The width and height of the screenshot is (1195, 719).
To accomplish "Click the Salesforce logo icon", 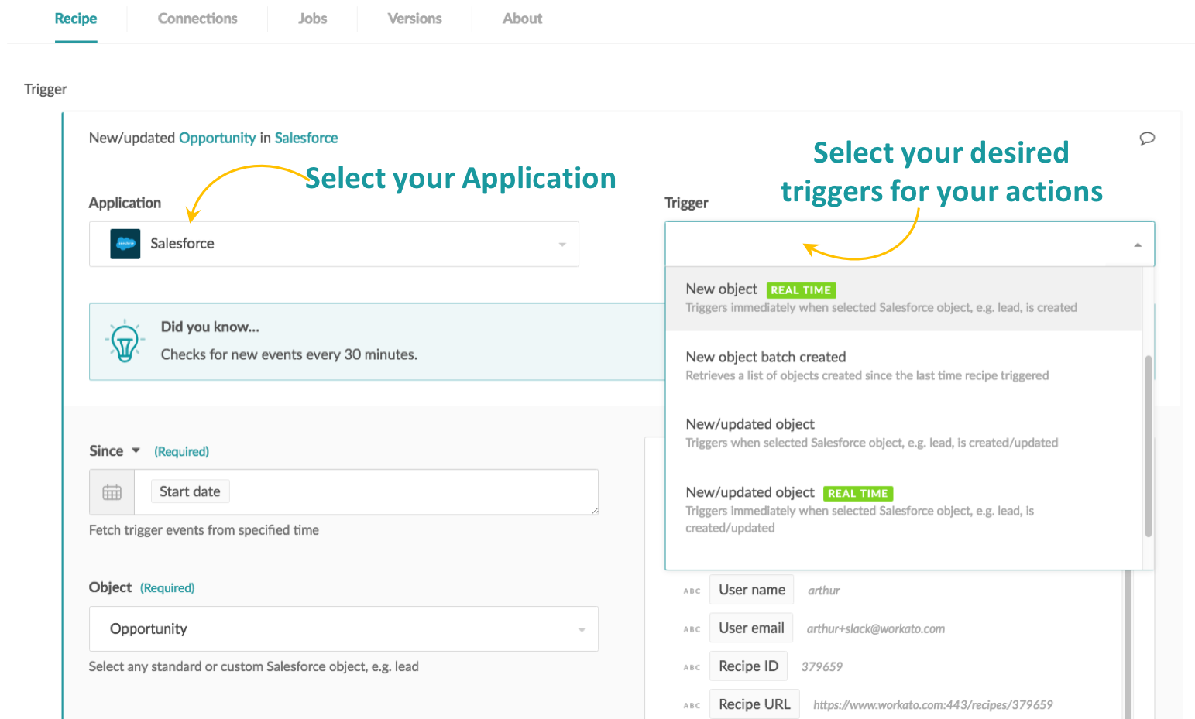I will (124, 243).
